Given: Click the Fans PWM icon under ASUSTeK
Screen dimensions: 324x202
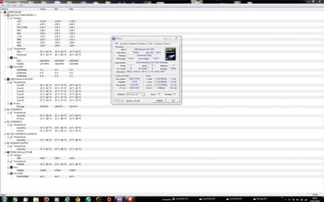Looking at the screenshot, I should coord(11,67).
